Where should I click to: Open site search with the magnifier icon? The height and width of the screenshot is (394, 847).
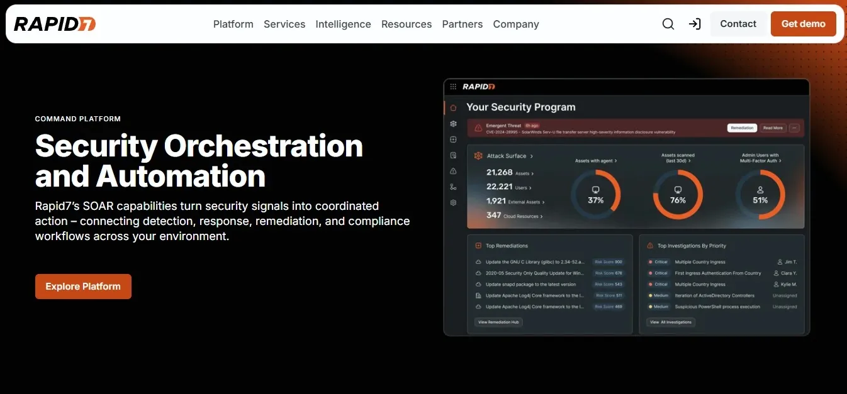click(x=668, y=24)
